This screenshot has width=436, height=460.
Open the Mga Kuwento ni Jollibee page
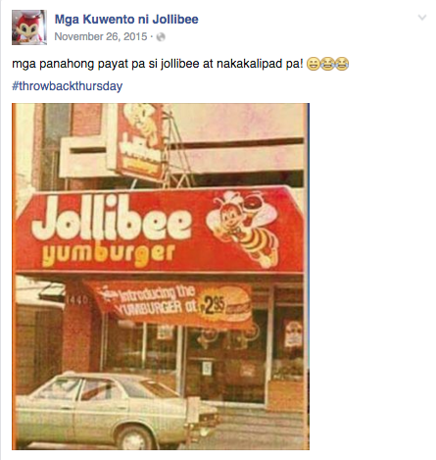[x=126, y=20]
